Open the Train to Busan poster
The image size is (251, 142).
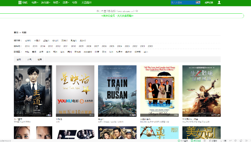coord(117,91)
